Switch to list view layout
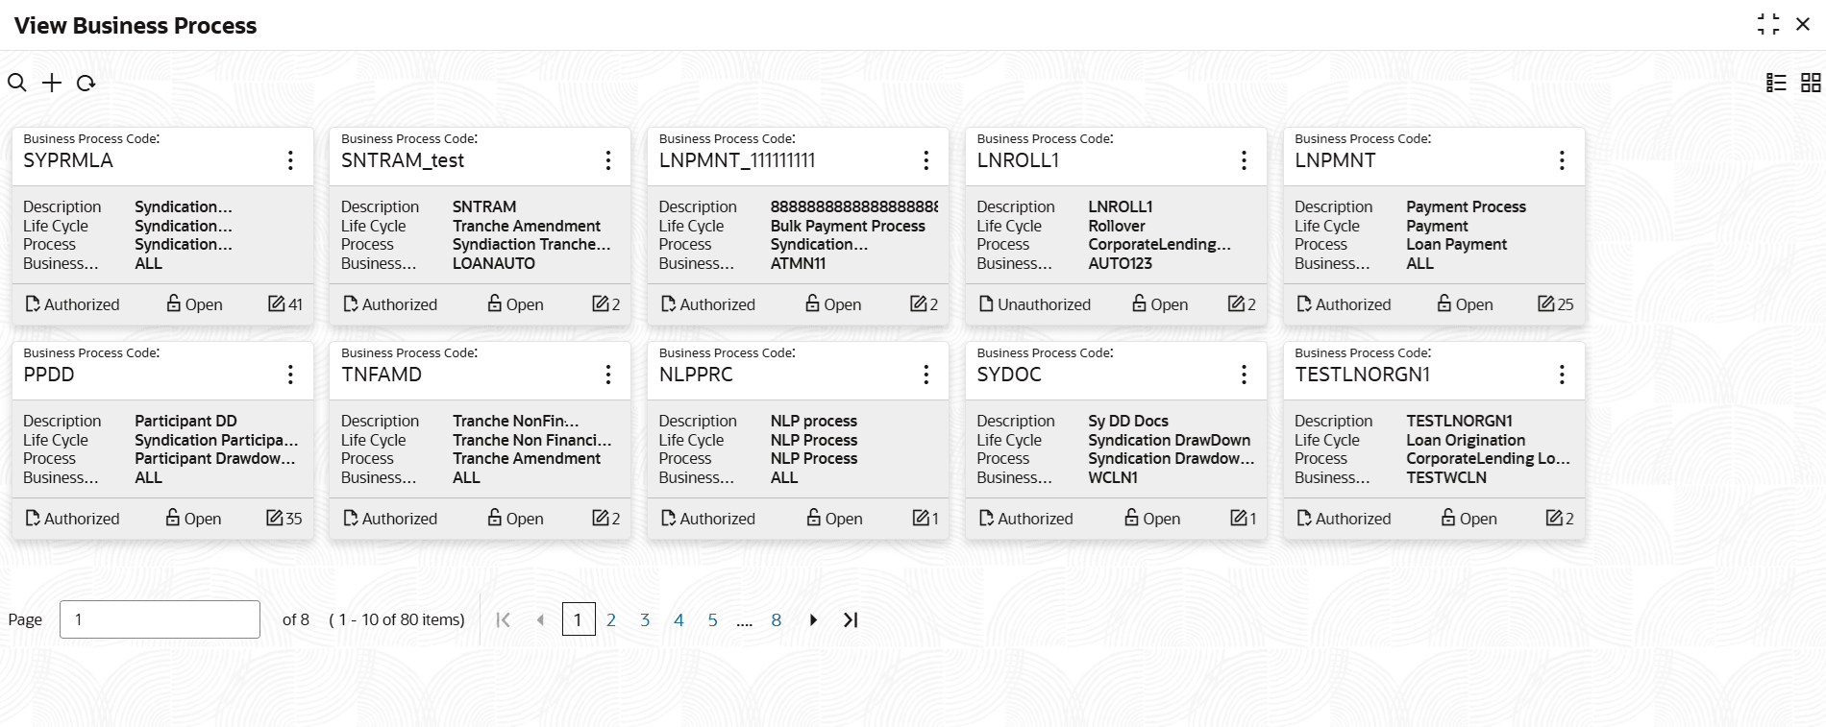The image size is (1826, 727). pyautogui.click(x=1776, y=83)
